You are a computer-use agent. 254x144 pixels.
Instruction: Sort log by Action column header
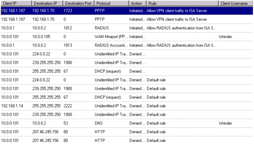pos(137,3)
